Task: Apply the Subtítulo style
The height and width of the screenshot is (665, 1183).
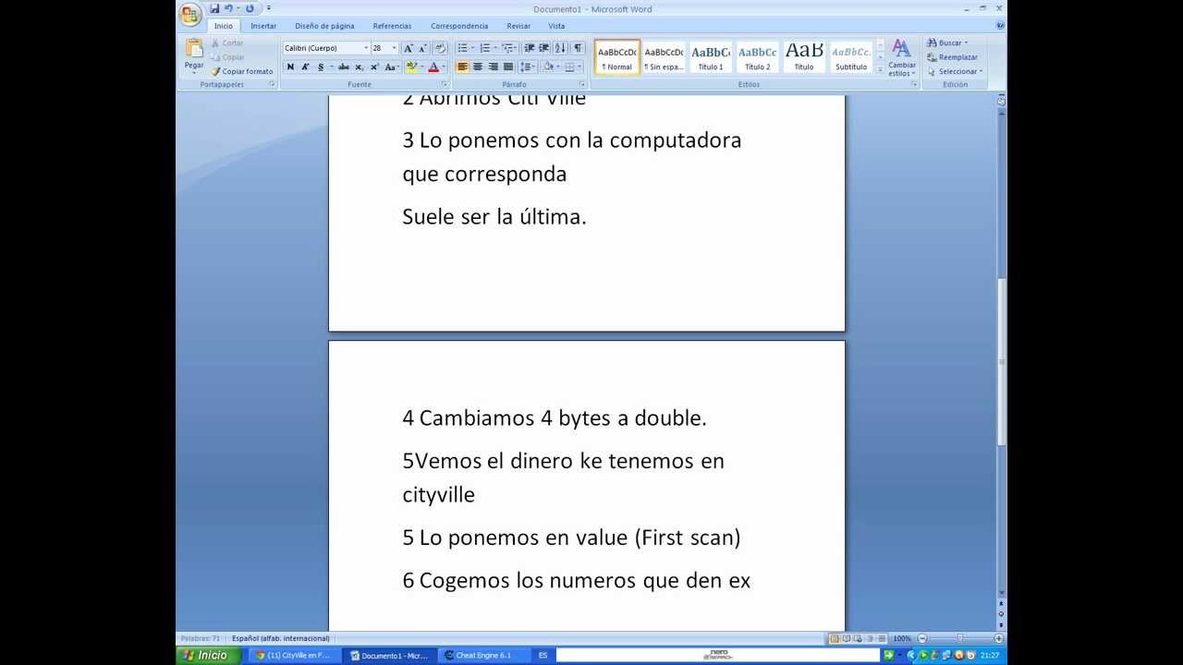Action: point(851,57)
